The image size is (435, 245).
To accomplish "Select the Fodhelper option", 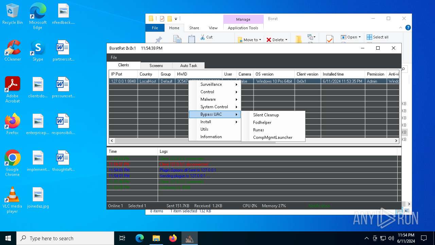I will 273,122.
